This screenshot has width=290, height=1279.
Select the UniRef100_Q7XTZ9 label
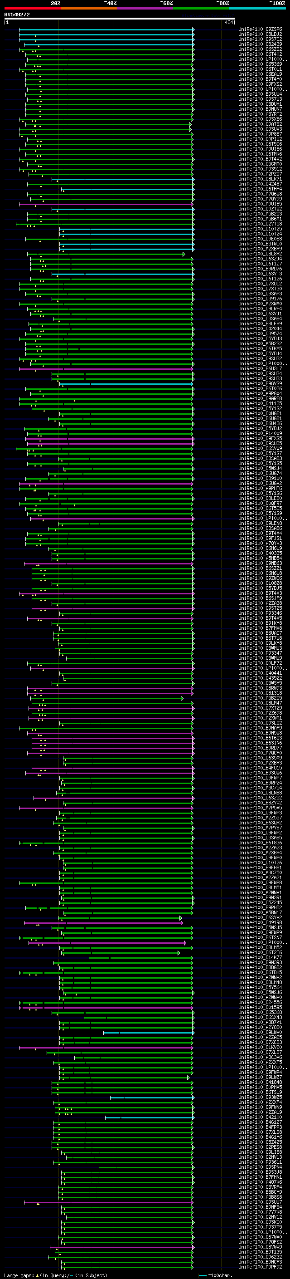click(260, 708)
